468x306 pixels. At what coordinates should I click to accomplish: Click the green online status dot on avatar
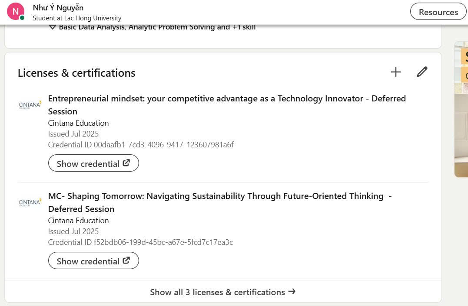click(22, 18)
